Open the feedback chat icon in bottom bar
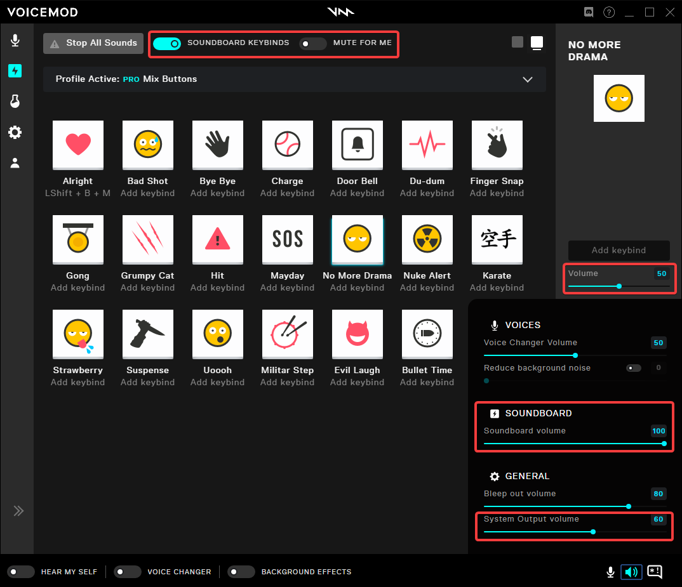Screen dimensions: 682x587 (655, 572)
